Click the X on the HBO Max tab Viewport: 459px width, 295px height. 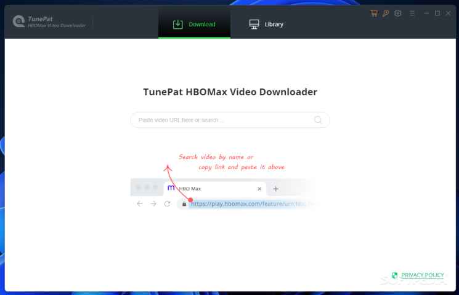point(259,189)
